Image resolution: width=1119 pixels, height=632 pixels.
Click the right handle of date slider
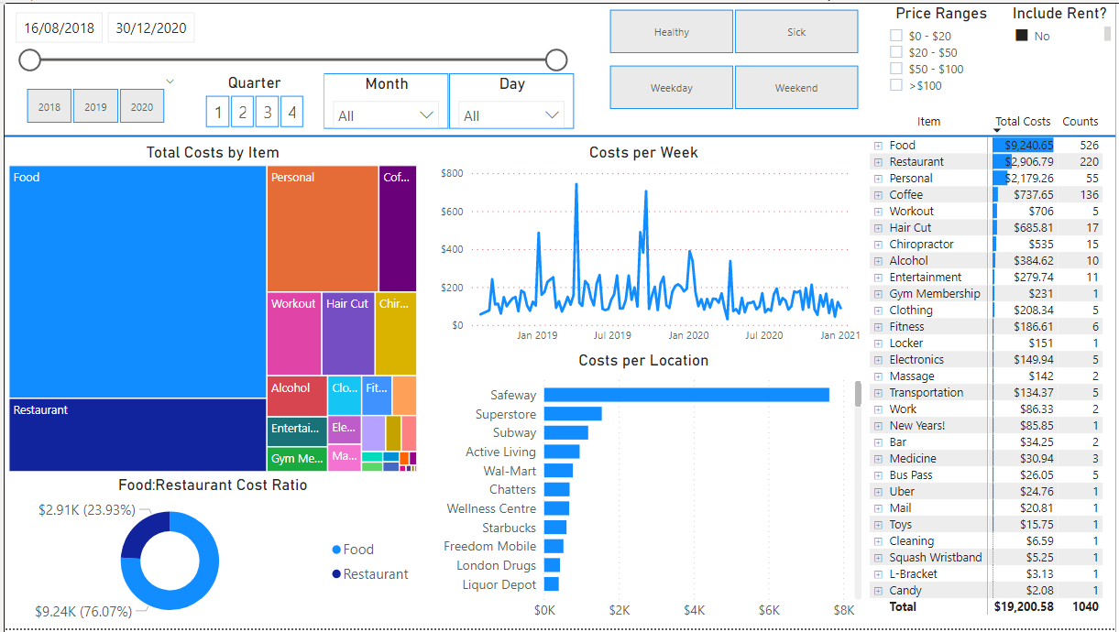(556, 60)
